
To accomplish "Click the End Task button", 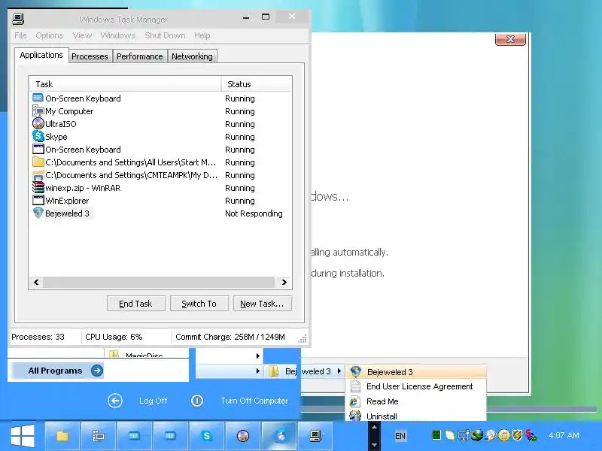I will tap(136, 304).
